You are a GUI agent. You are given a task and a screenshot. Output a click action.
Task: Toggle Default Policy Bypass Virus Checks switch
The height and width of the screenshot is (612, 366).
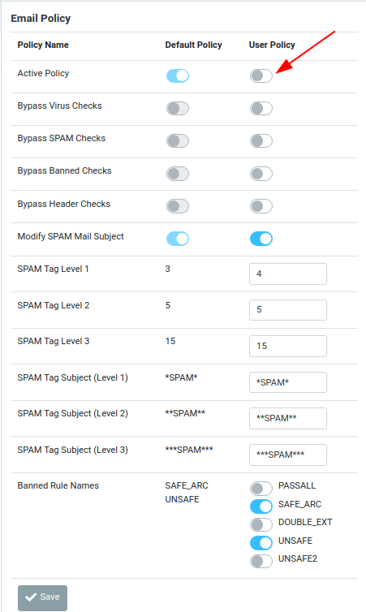point(178,108)
